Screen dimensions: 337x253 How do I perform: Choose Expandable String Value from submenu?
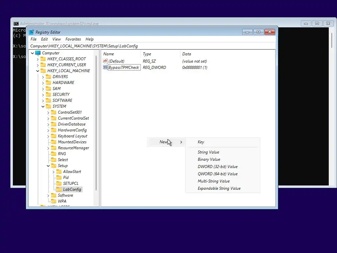[x=223, y=188]
